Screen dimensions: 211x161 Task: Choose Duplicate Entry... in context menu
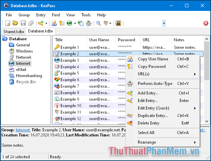(162, 116)
